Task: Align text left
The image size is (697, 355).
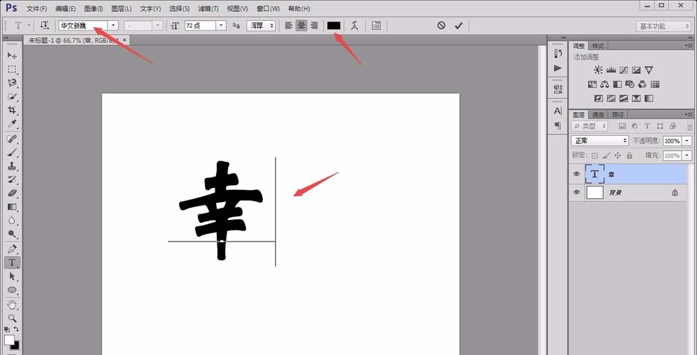Action: click(x=289, y=26)
